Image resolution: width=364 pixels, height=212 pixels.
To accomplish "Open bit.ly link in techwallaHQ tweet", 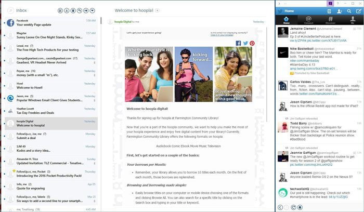I will tap(338, 197).
